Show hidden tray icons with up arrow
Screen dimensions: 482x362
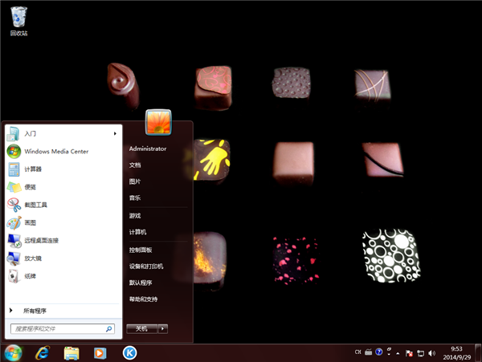point(398,352)
